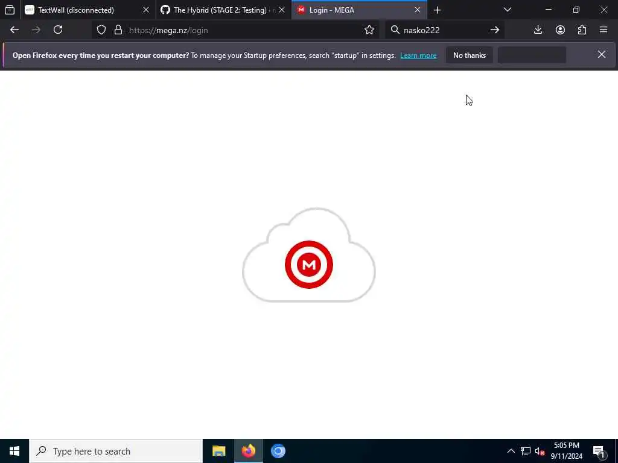
Task: Click the blank button beside No thanks
Action: [x=532, y=55]
